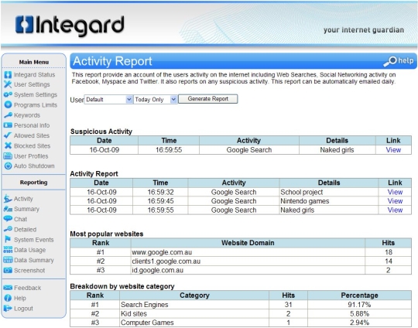Click the 91.17% percentage cell
The height and width of the screenshot is (328, 418).
[x=359, y=305]
